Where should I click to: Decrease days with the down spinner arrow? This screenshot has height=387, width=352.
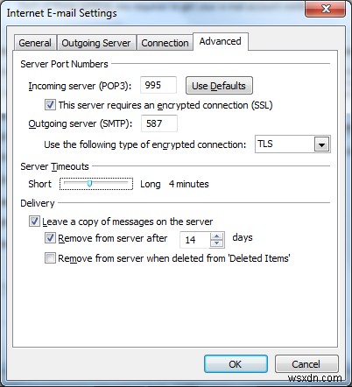point(216,243)
